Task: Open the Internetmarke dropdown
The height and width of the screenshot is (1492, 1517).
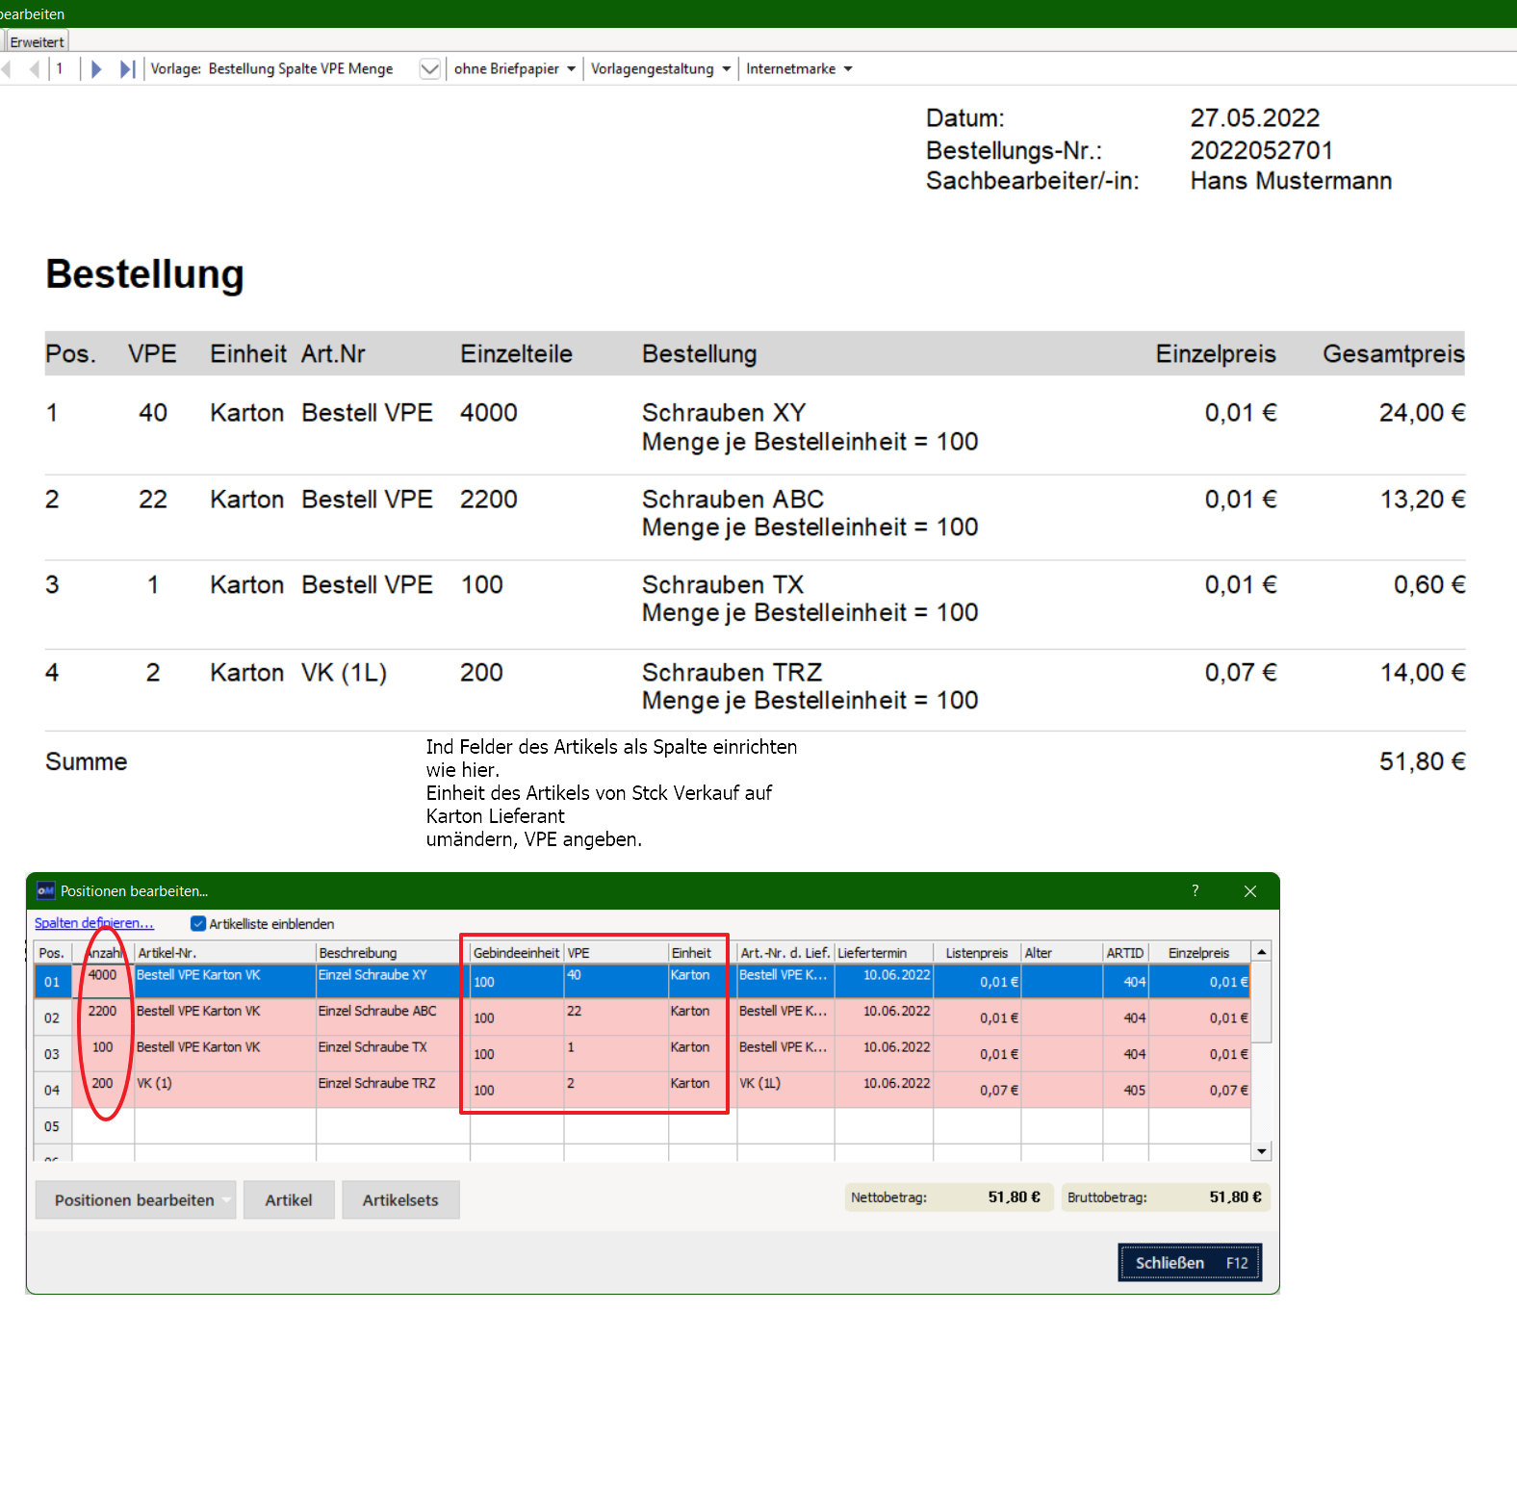Action: pyautogui.click(x=799, y=68)
